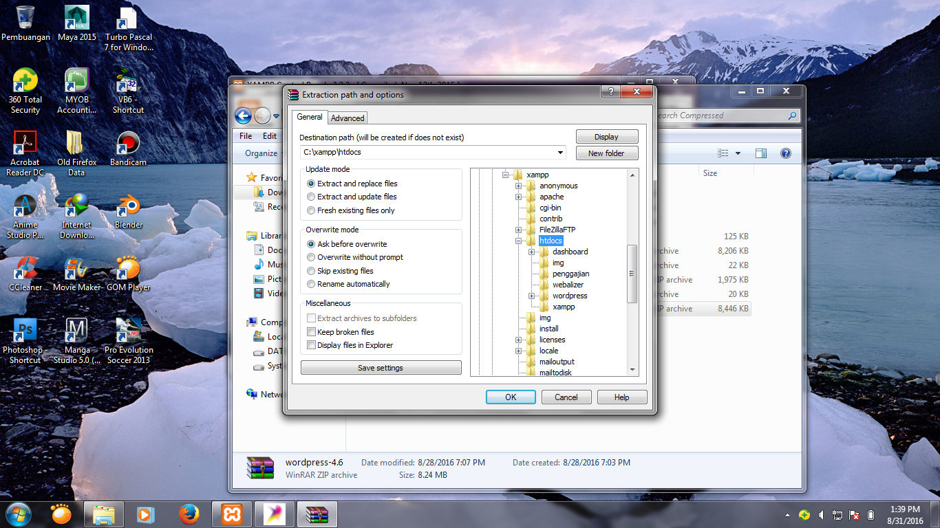The height and width of the screenshot is (528, 940).
Task: Open Help from the dialog buttons
Action: coord(622,397)
